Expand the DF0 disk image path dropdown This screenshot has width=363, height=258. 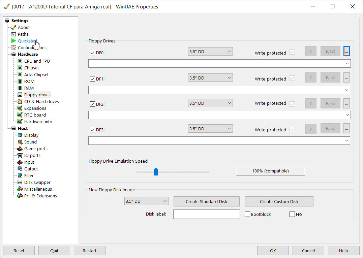click(347, 63)
